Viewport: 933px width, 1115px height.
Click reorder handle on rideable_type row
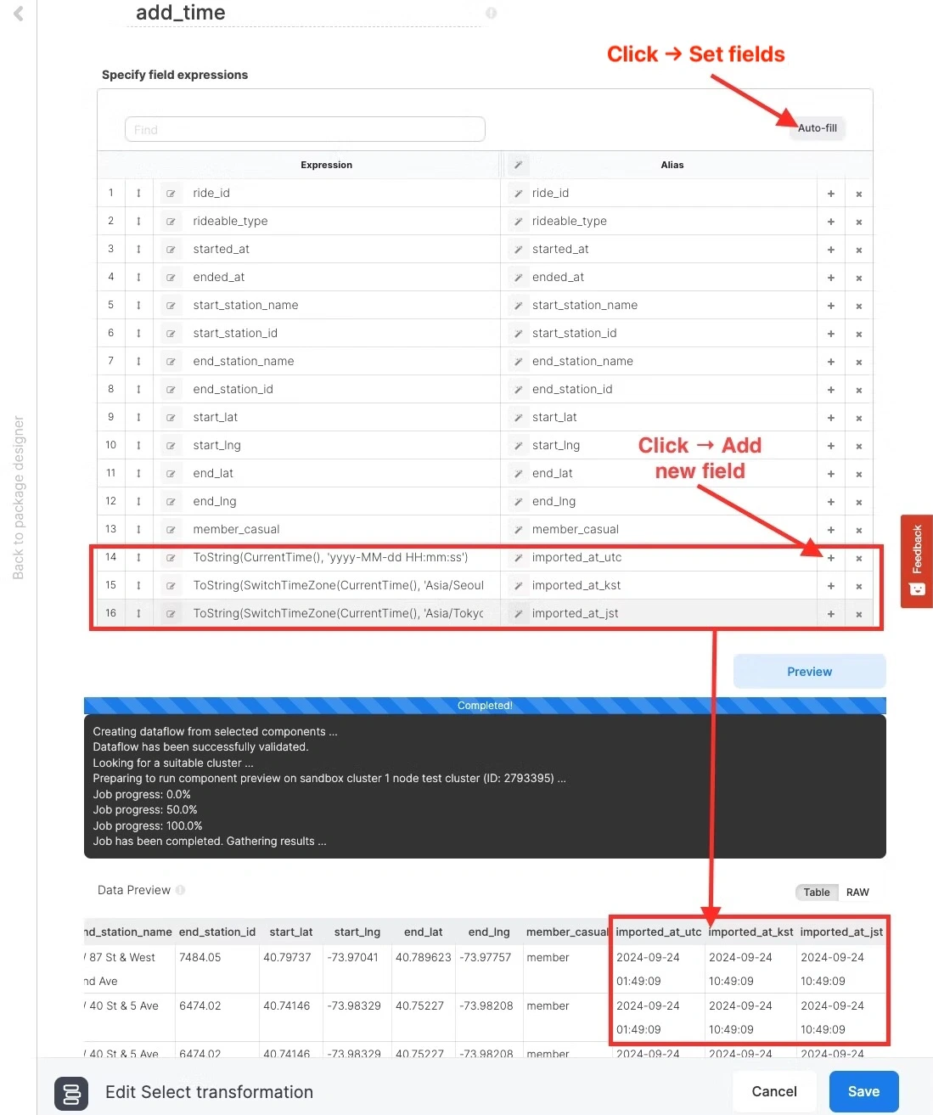(138, 222)
